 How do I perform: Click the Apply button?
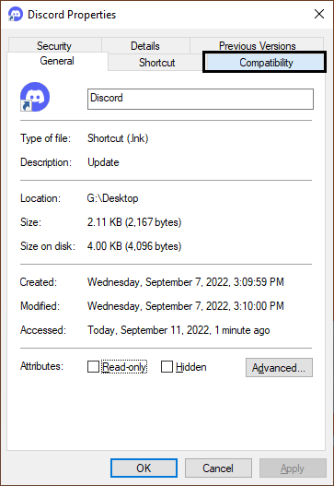[293, 468]
